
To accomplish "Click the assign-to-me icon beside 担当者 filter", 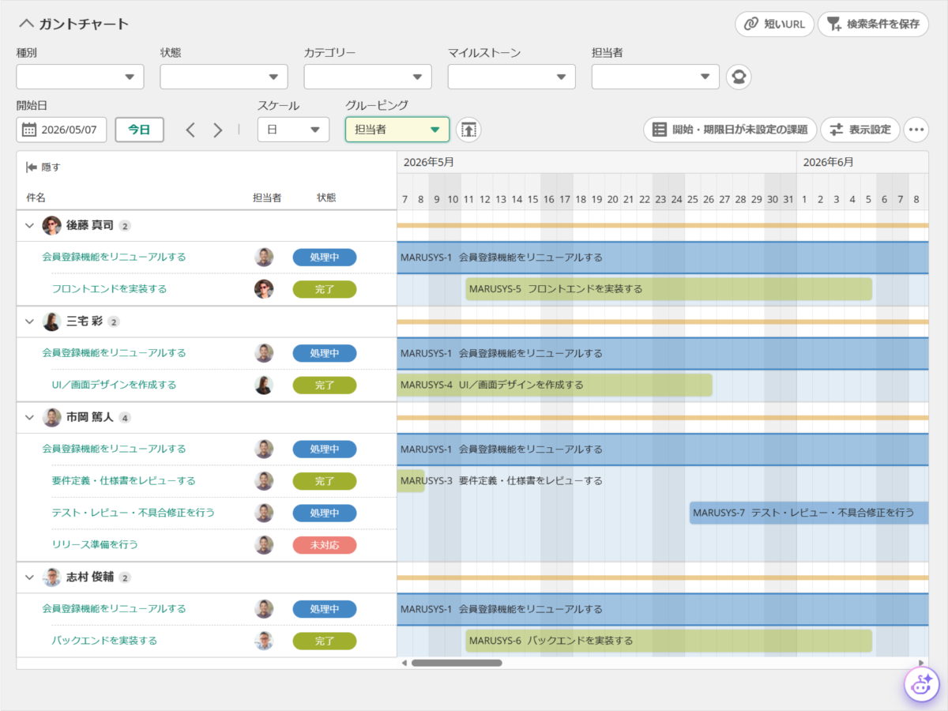I will (739, 77).
